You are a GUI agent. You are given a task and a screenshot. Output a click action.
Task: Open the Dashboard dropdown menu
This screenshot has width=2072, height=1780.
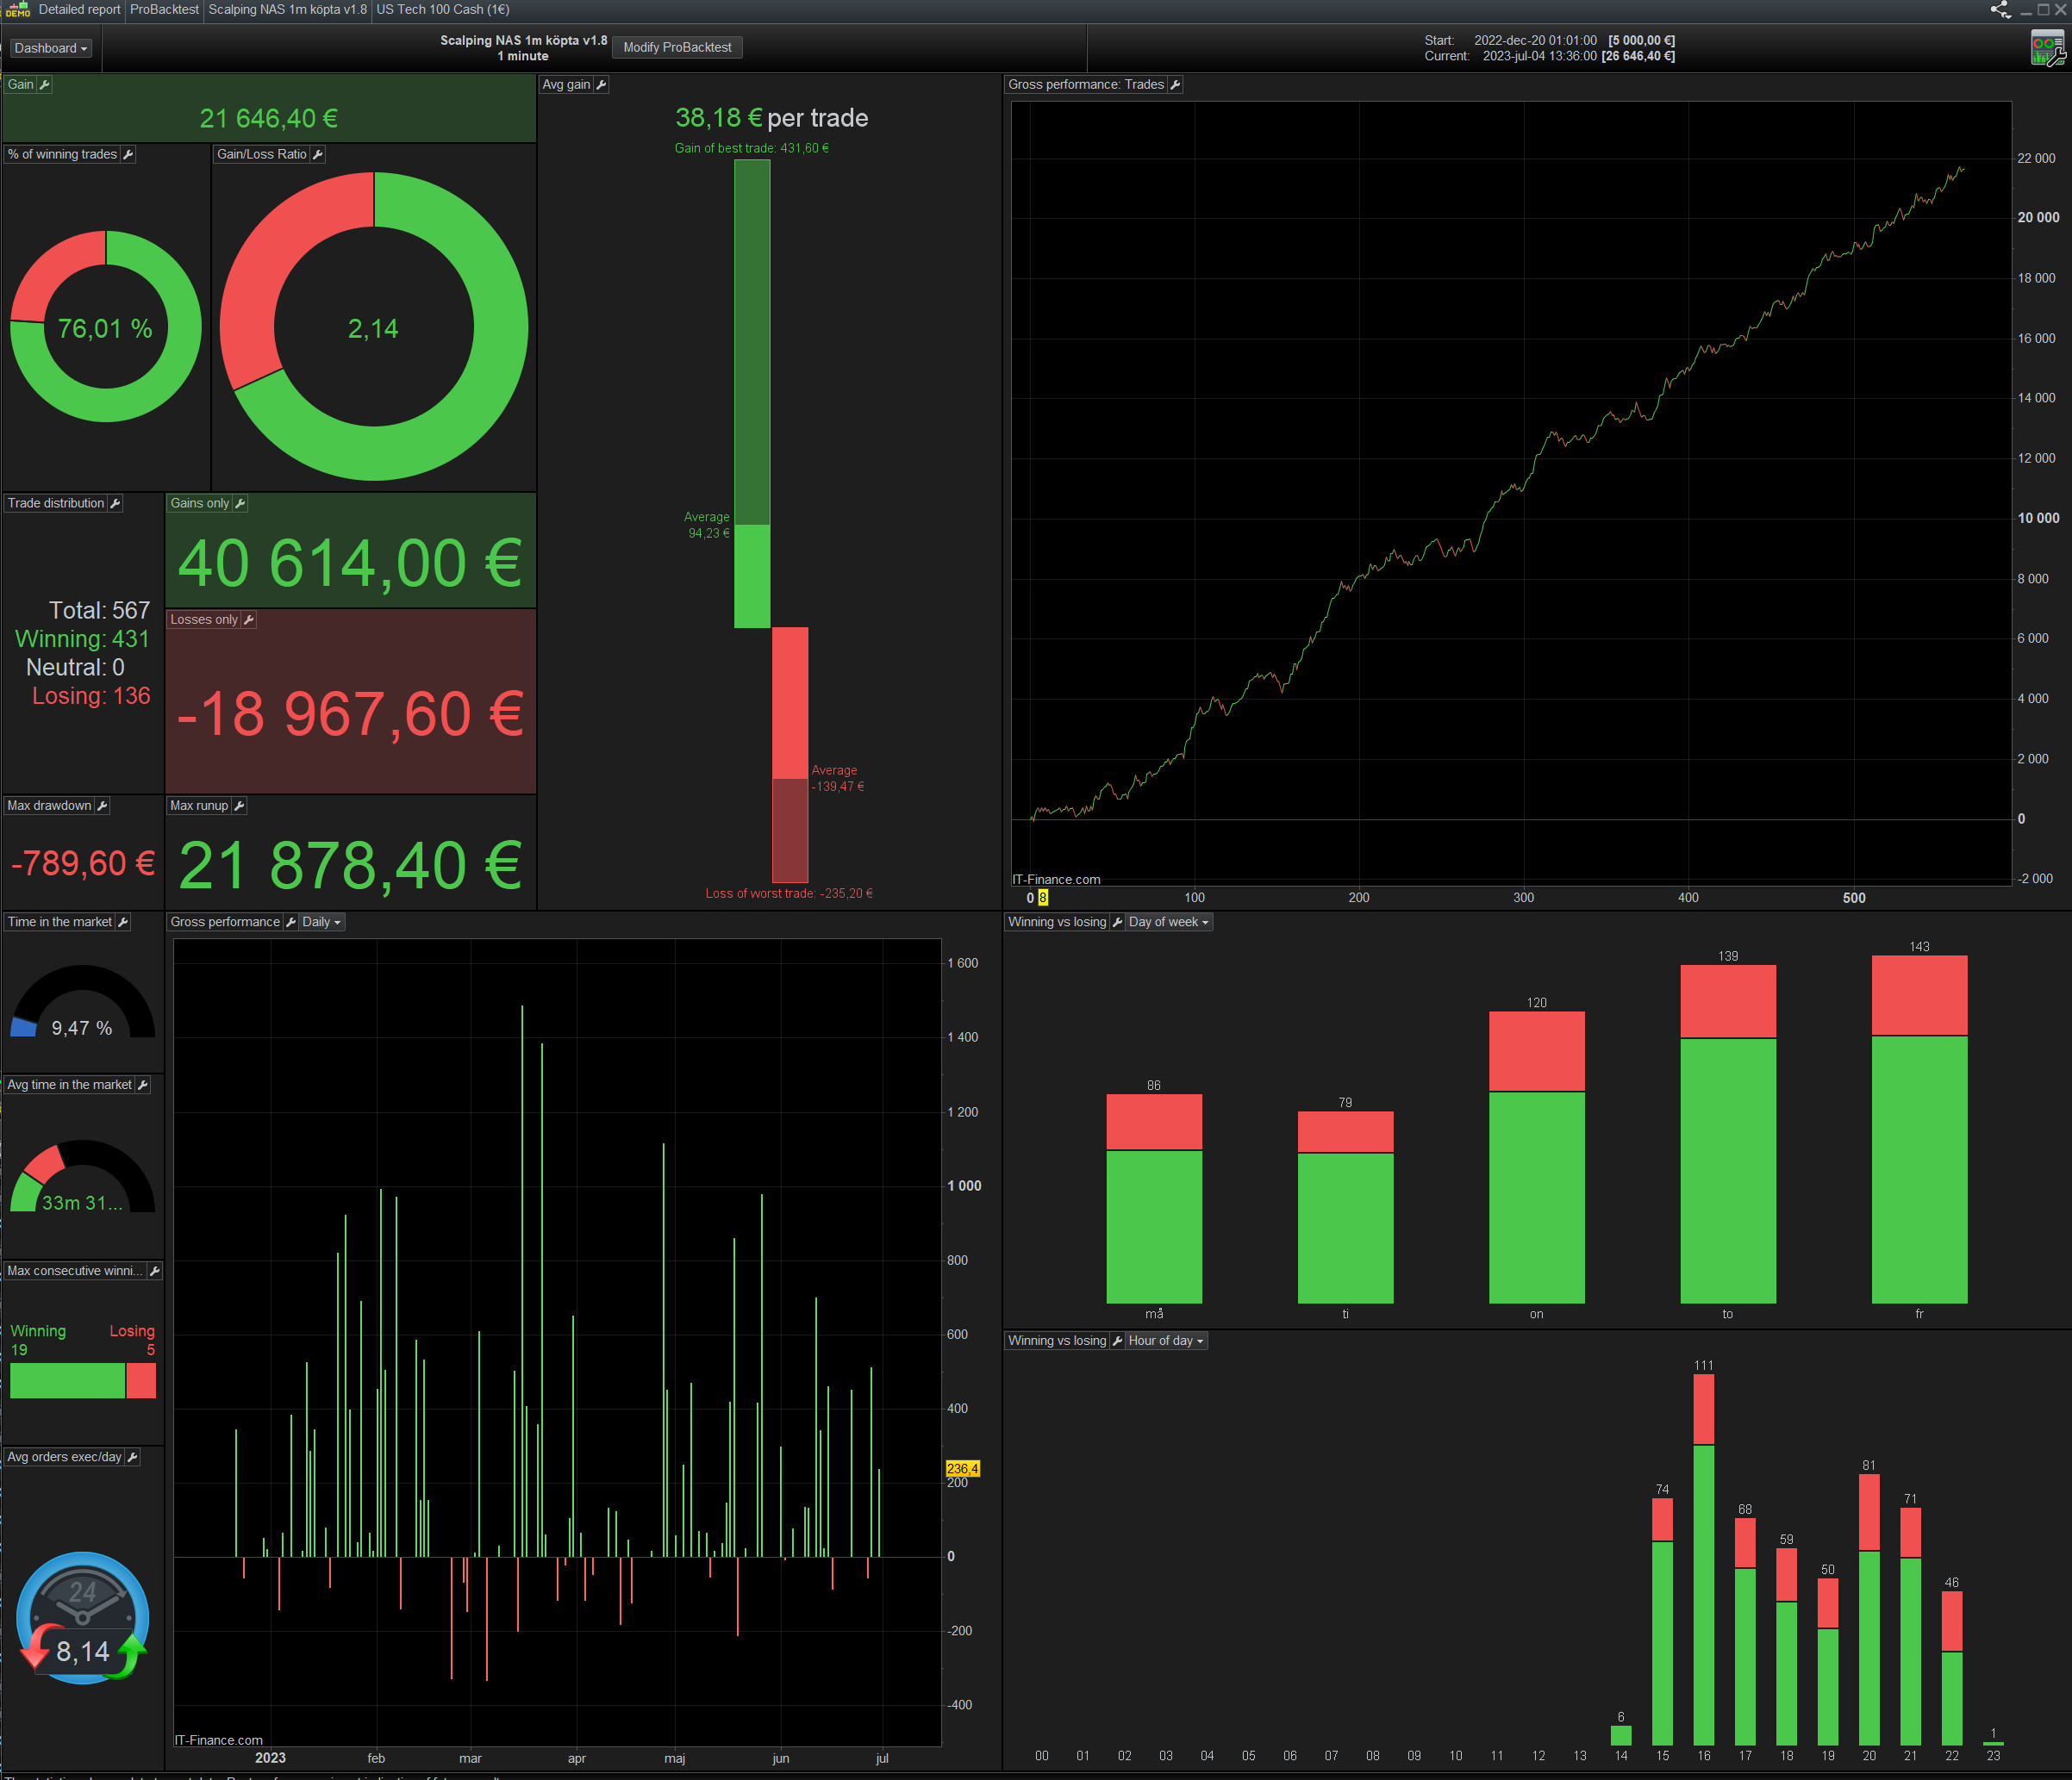click(51, 48)
